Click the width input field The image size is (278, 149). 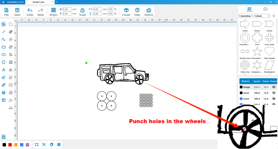[x=98, y=9]
